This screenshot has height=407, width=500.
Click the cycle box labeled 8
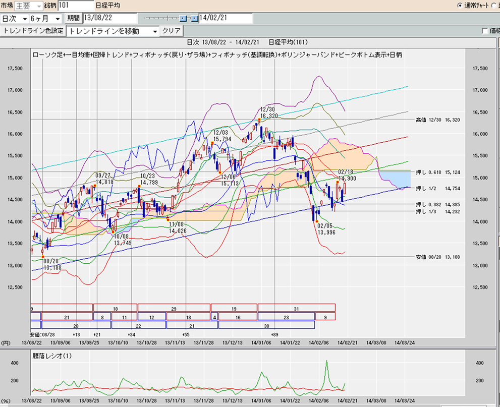tap(102, 317)
